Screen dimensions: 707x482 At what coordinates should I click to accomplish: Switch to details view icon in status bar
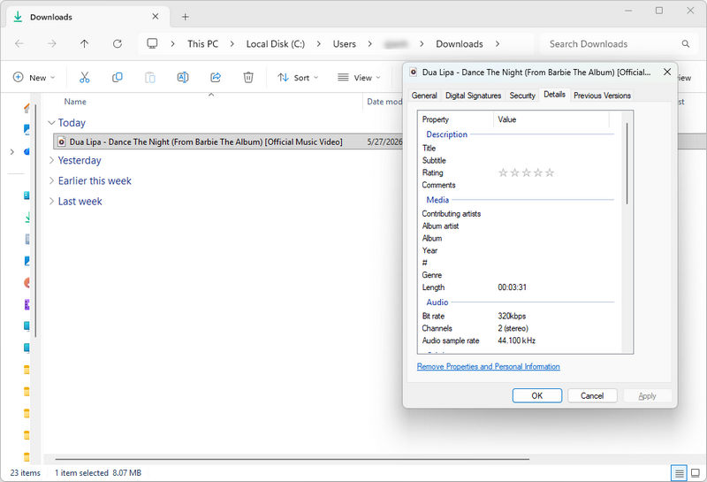click(x=679, y=473)
